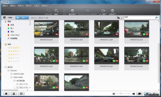Open the 編輯(E) menu
This screenshot has height=97, width=161.
(x=13, y=6)
